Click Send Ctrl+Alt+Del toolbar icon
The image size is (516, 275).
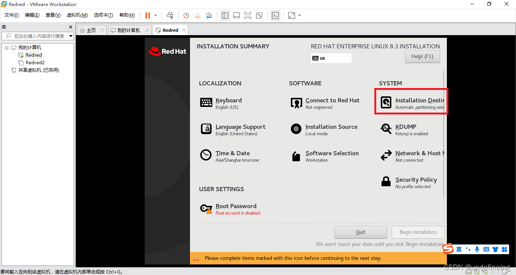point(170,15)
